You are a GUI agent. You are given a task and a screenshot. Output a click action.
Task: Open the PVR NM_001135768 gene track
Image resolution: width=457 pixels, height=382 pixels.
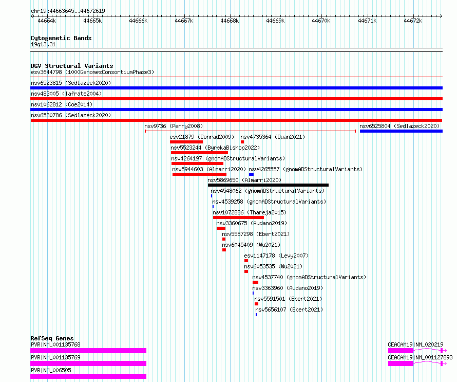88,351
